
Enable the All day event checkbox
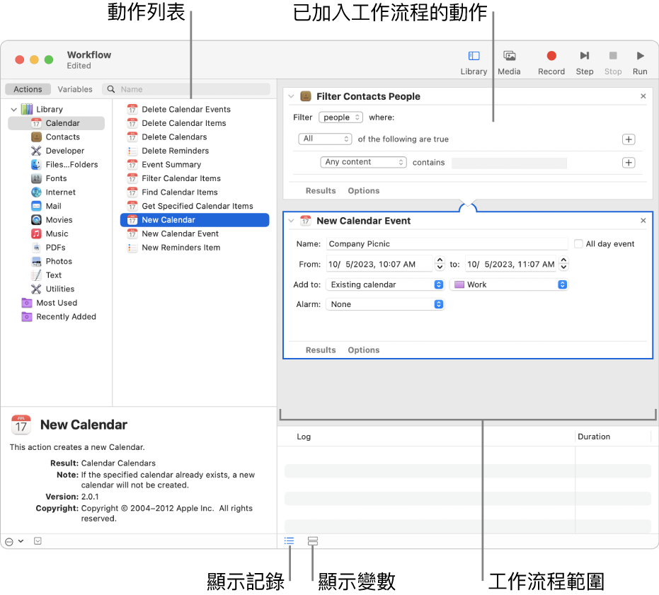[x=578, y=244]
